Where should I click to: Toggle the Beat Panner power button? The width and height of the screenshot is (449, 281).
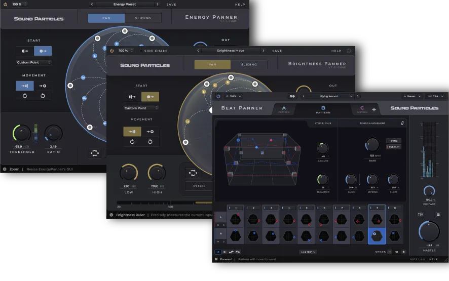pyautogui.click(x=218, y=96)
